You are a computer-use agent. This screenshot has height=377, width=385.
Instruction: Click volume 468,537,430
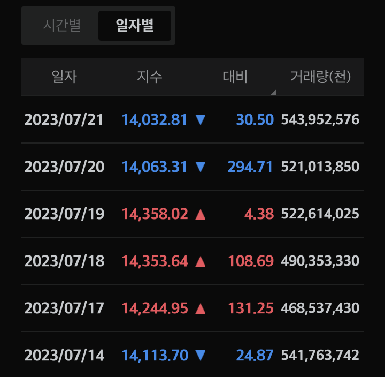point(320,308)
